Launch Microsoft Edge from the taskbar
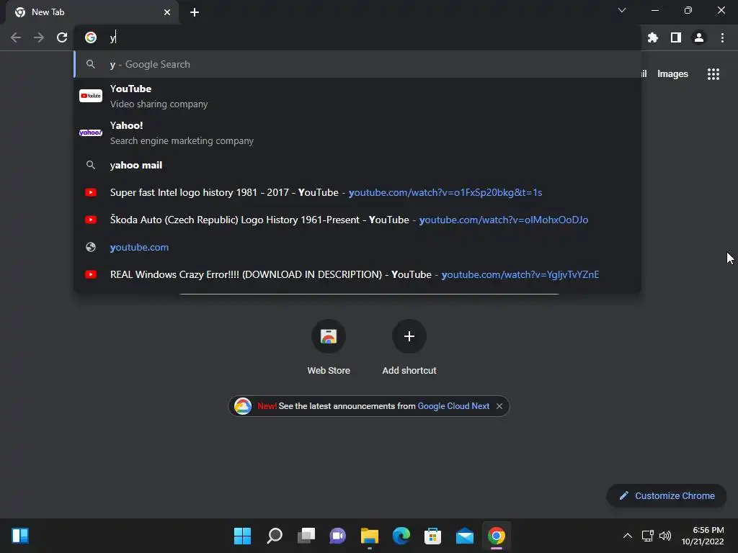The image size is (738, 553). tap(401, 536)
